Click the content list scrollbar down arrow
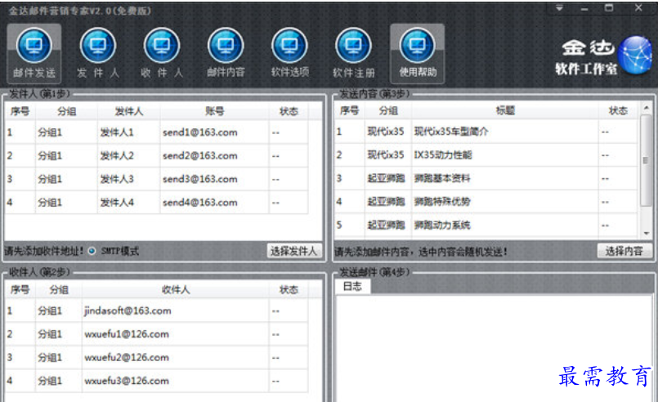This screenshot has width=658, height=402. pos(647,234)
